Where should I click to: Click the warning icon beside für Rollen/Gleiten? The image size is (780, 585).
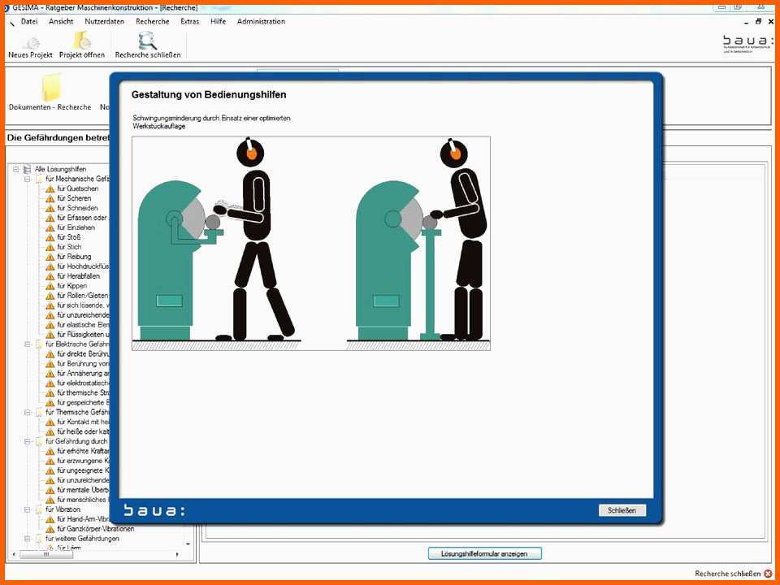(50, 296)
